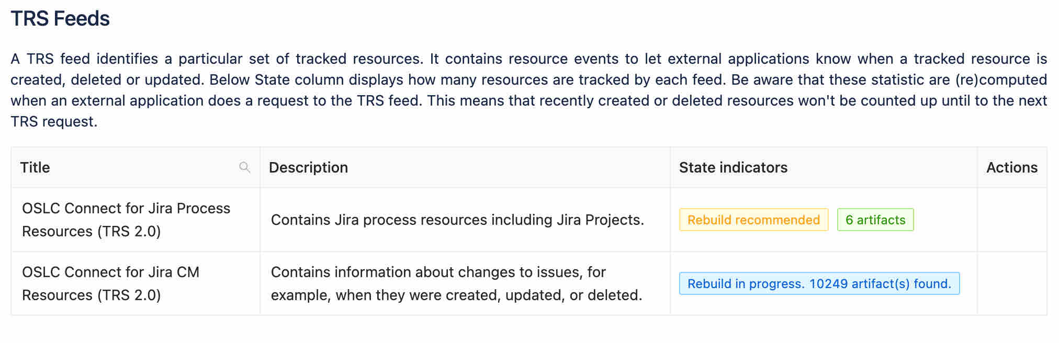Open OSLC Connect for Jira CM Resources feed

coord(110,283)
